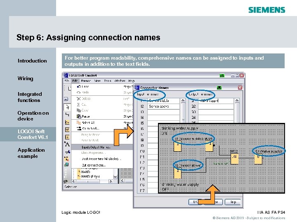Select NAND in the block tree
The image size is (297, 222).
click(85, 172)
